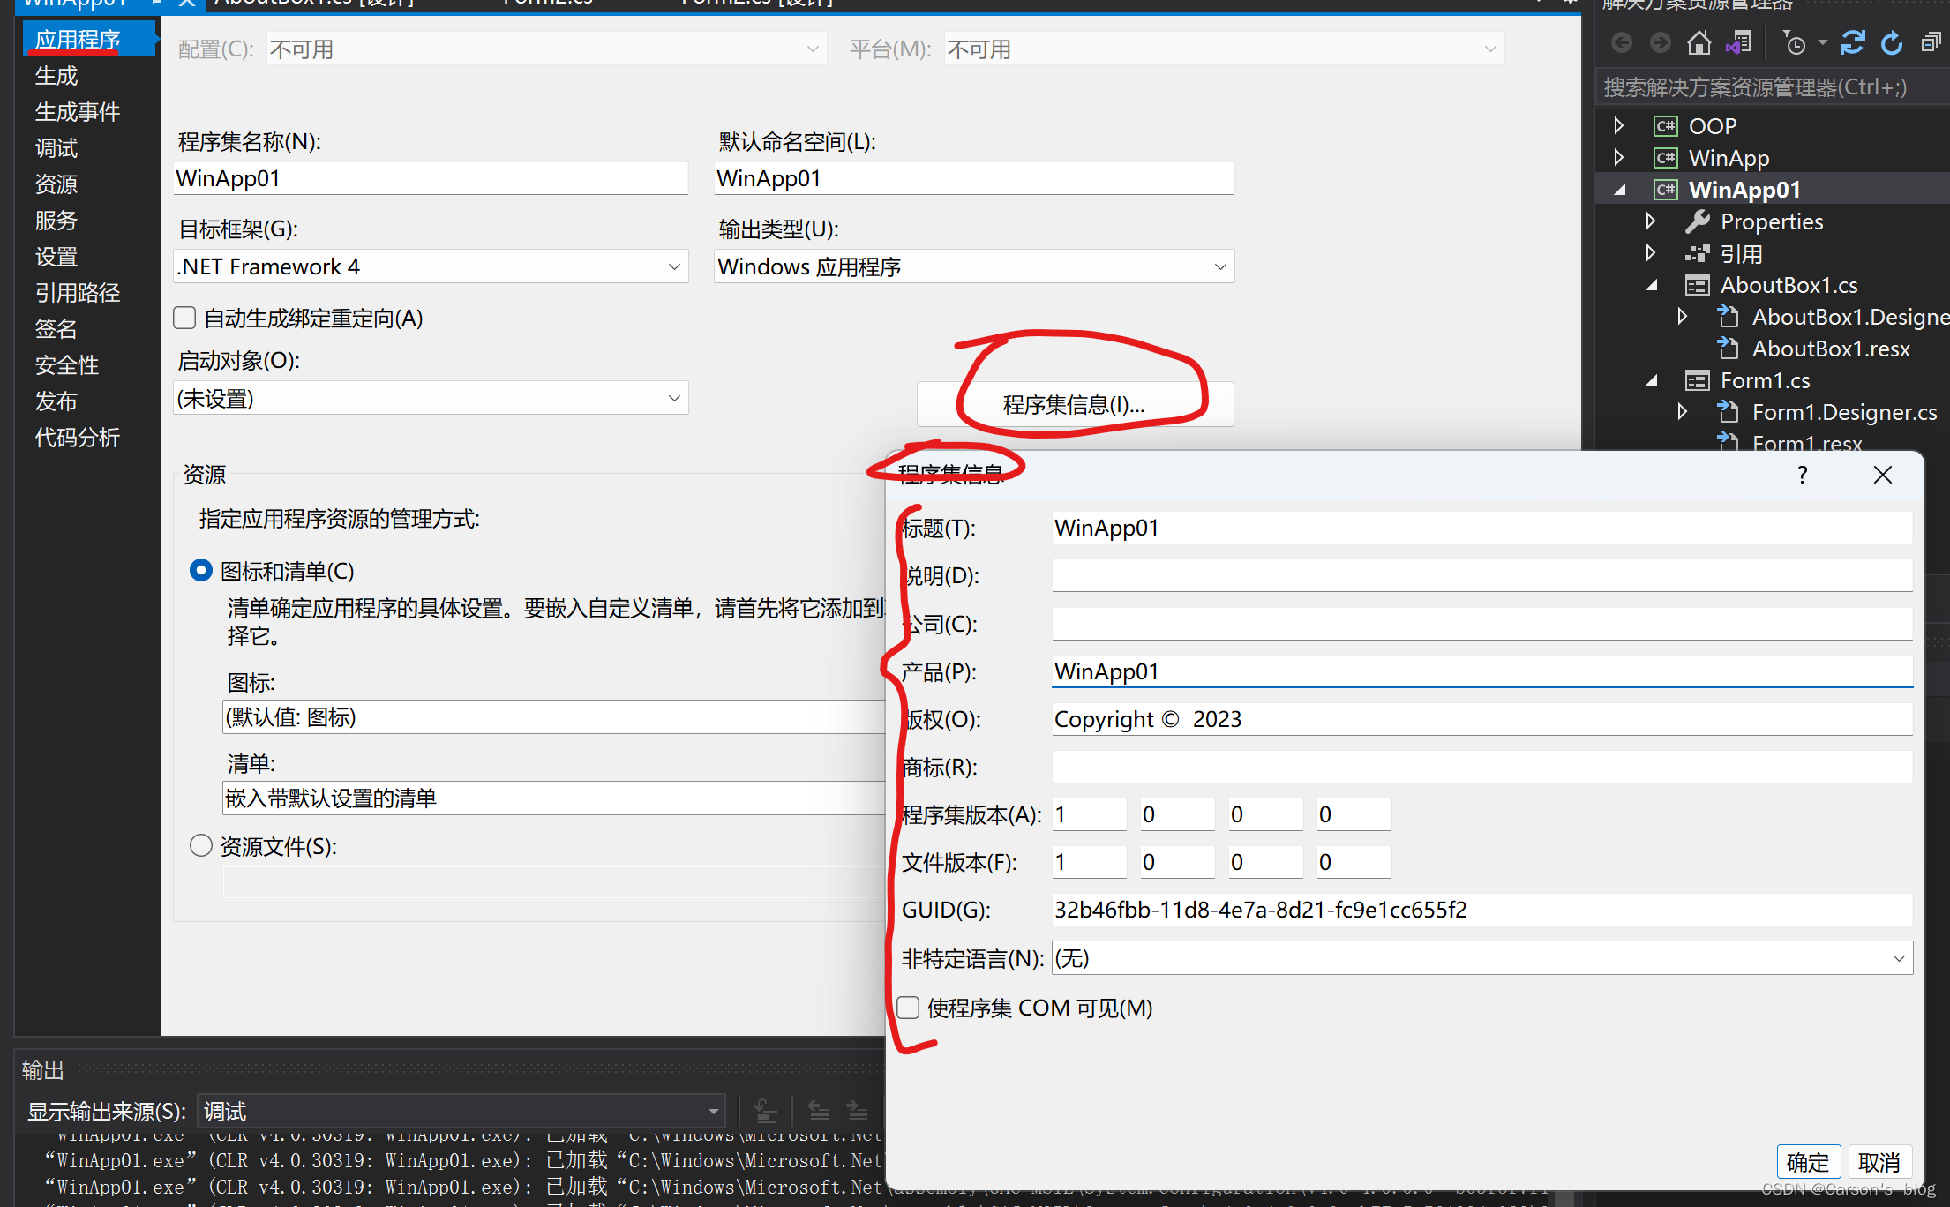Expand the Form1.Designer.cs node
The width and height of the screenshot is (1950, 1207).
click(x=1683, y=412)
